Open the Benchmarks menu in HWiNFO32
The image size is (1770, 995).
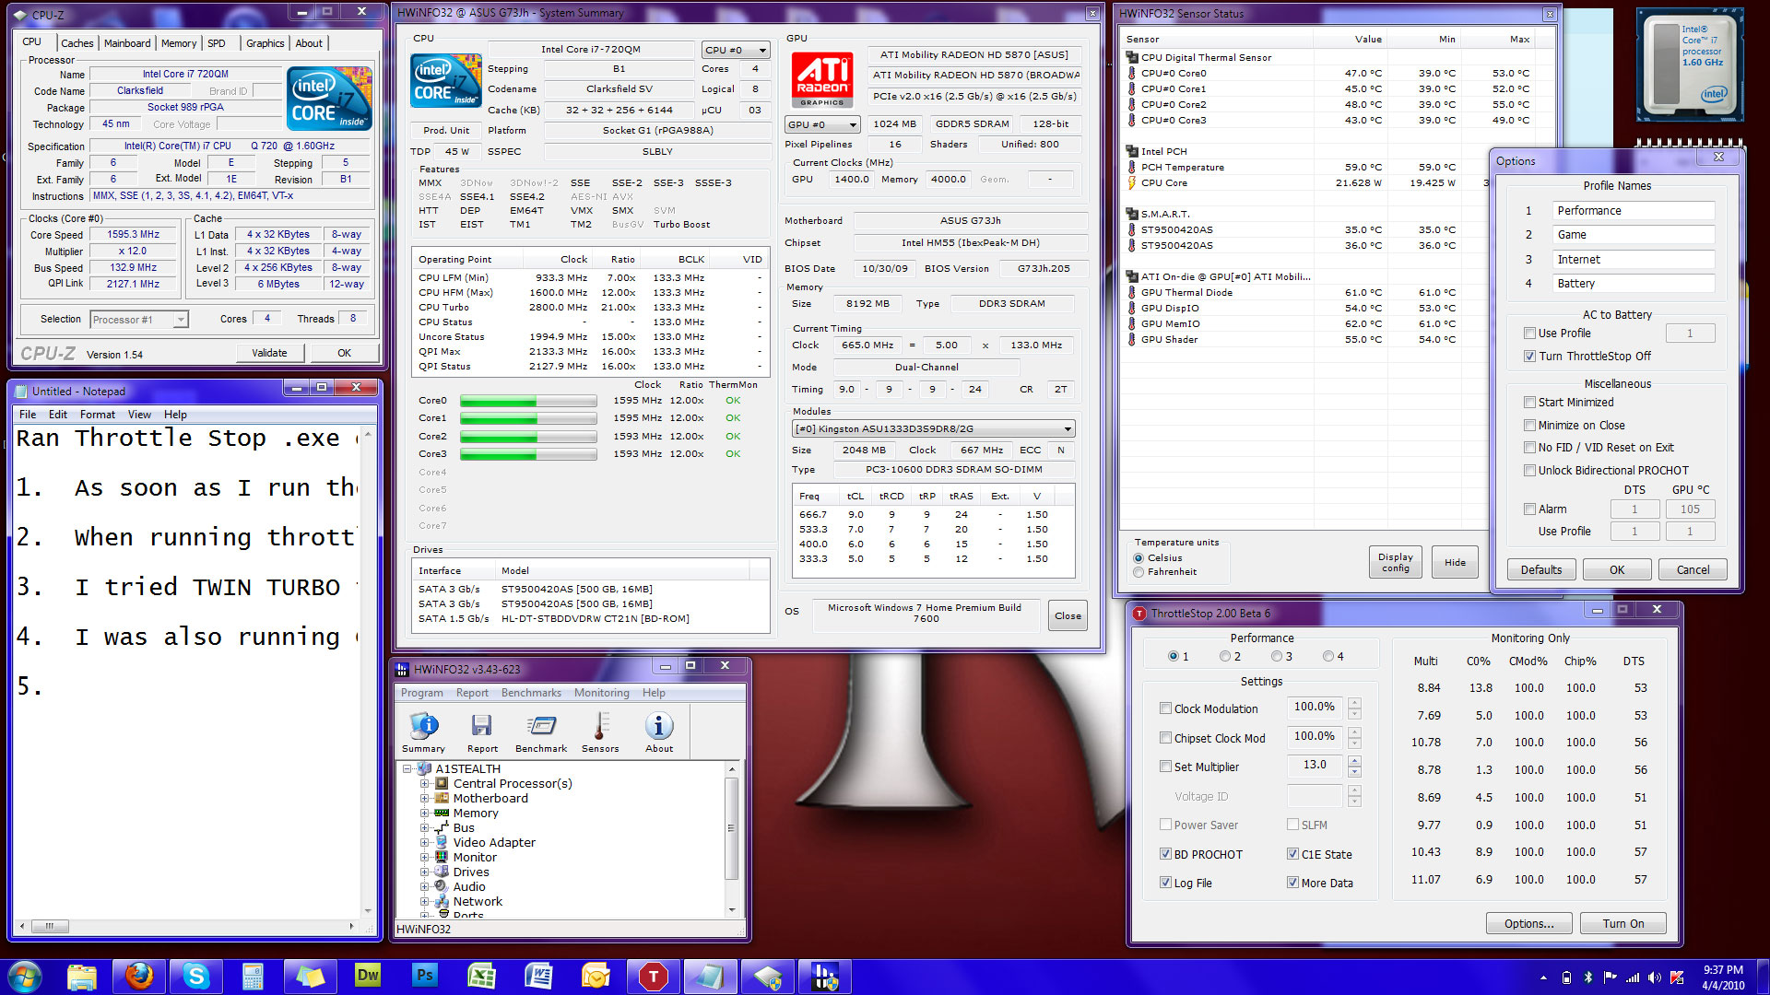click(531, 693)
